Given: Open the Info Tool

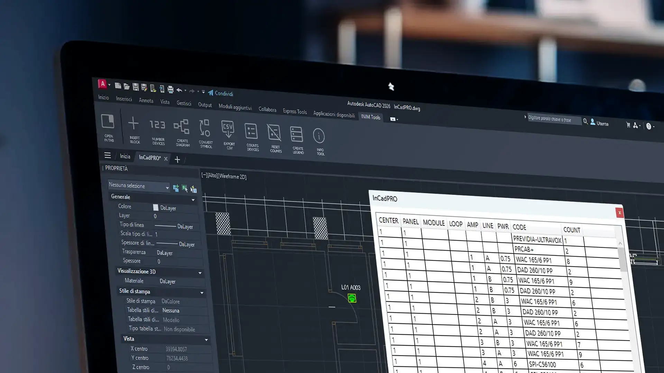Looking at the screenshot, I should point(320,142).
